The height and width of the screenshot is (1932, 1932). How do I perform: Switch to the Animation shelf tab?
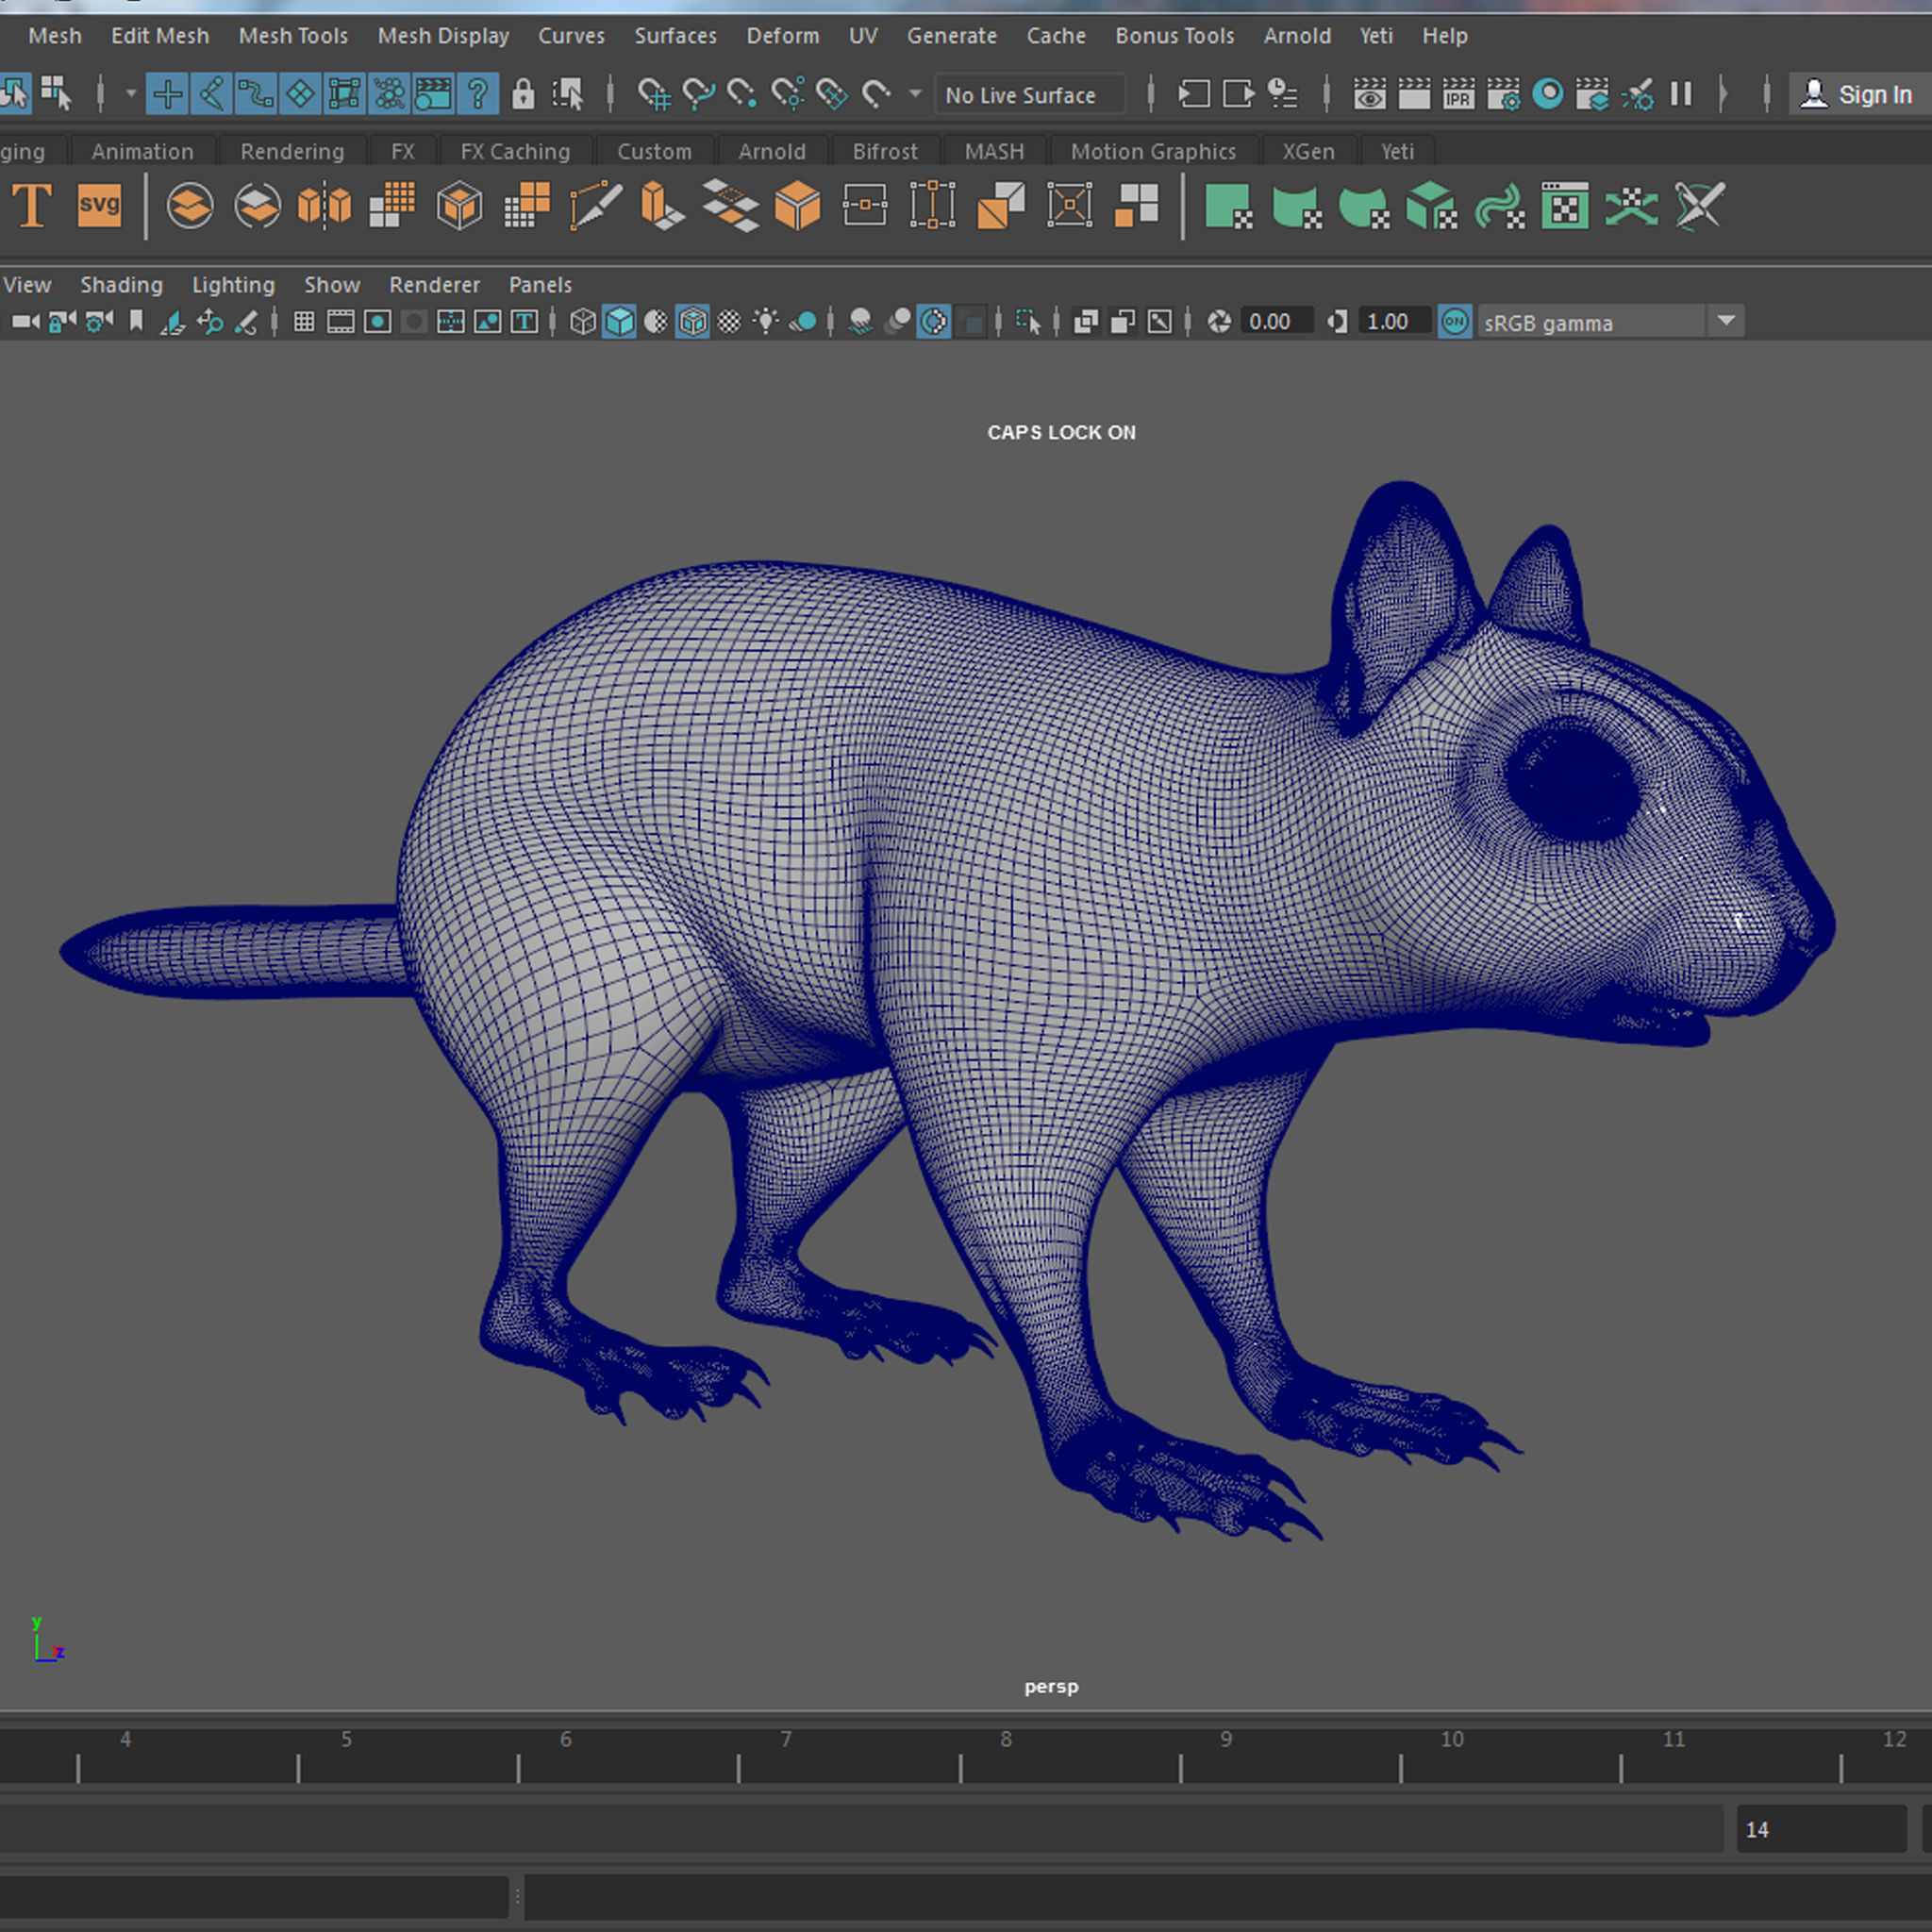pyautogui.click(x=142, y=152)
